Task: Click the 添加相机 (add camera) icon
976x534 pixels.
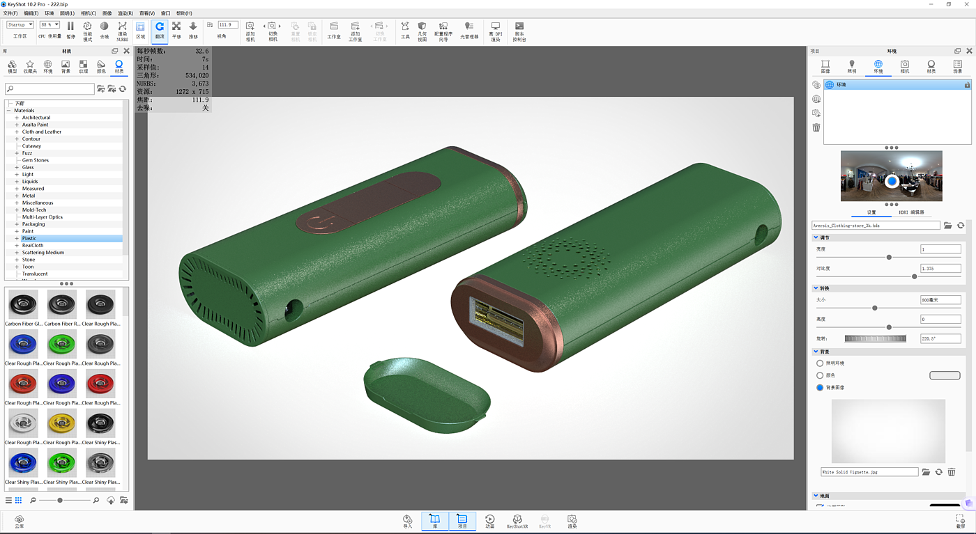Action: [250, 28]
